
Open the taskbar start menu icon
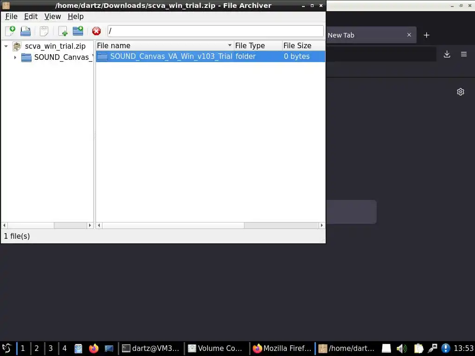tap(7, 349)
